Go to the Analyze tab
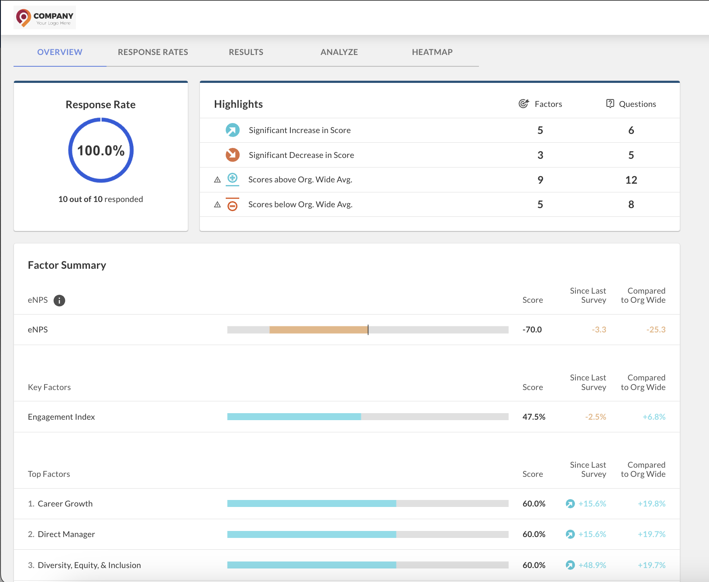The width and height of the screenshot is (709, 582). tap(339, 52)
